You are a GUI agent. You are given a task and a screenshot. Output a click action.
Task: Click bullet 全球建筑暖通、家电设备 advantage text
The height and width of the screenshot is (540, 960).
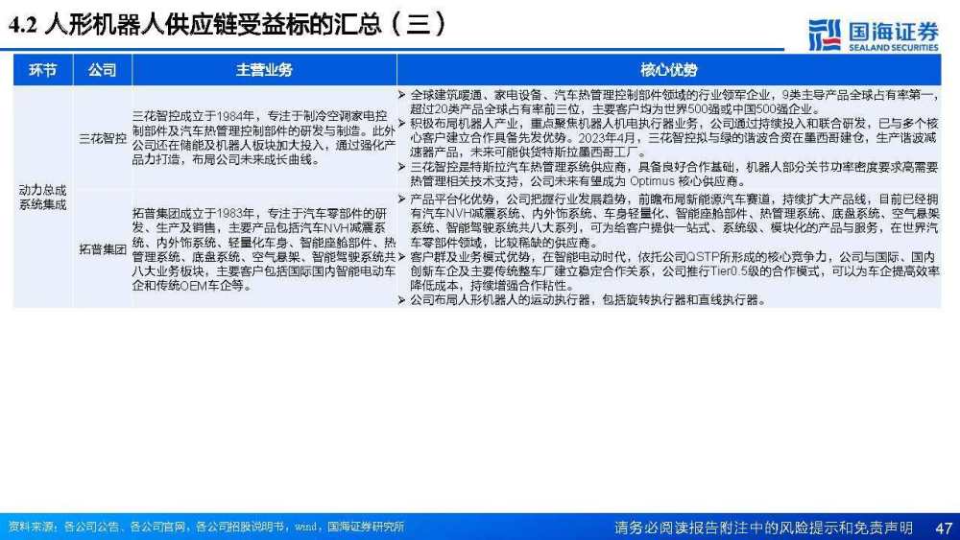pyautogui.click(x=674, y=102)
